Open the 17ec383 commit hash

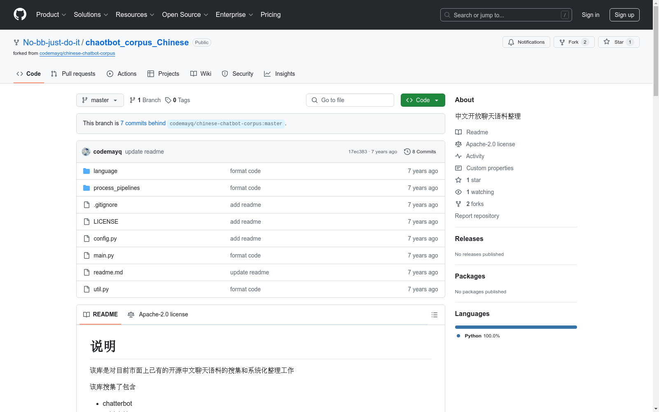[358, 152]
